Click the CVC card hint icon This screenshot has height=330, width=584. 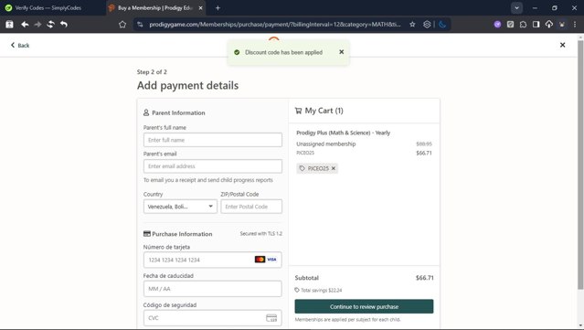[271, 318]
